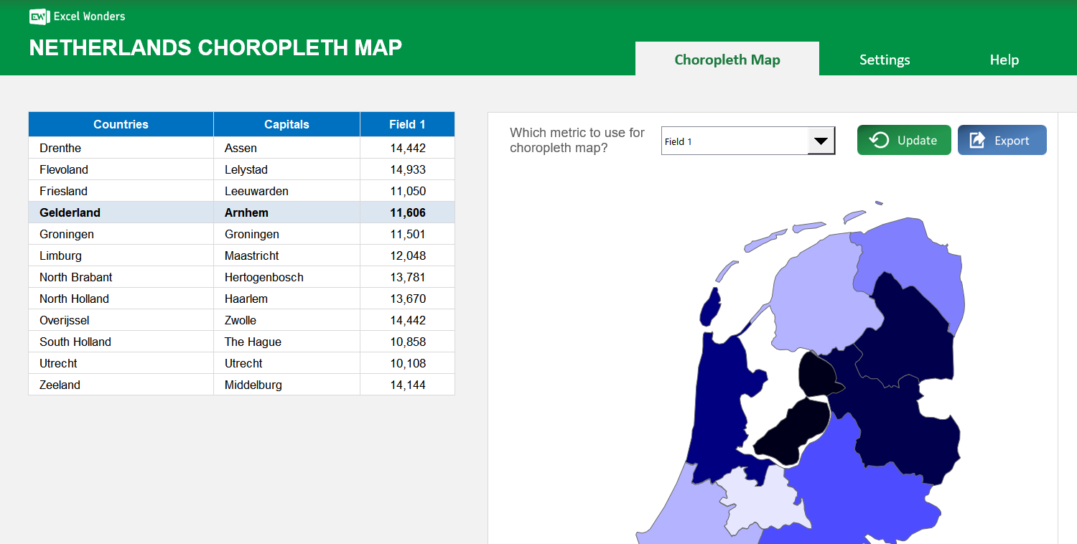Screen dimensions: 1077x544
Task: Select the Drenthe row
Action: coord(121,148)
